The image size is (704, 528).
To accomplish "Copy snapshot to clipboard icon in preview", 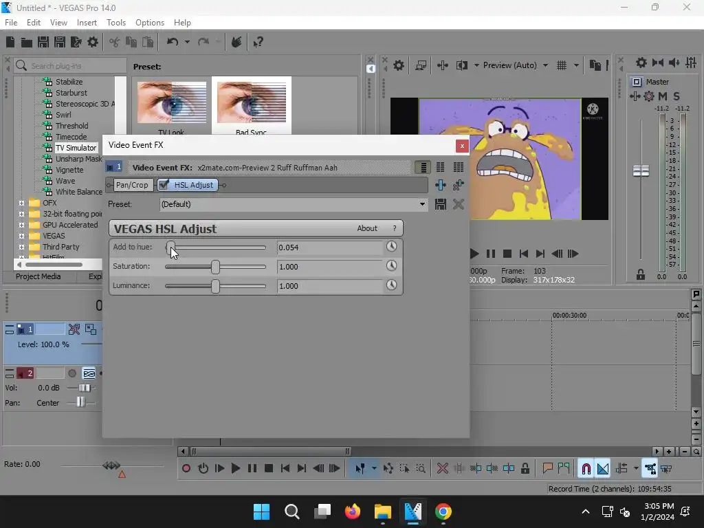I will [595, 65].
